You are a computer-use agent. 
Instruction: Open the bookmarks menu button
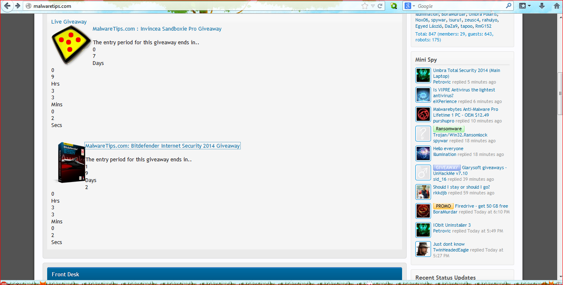tap(525, 6)
